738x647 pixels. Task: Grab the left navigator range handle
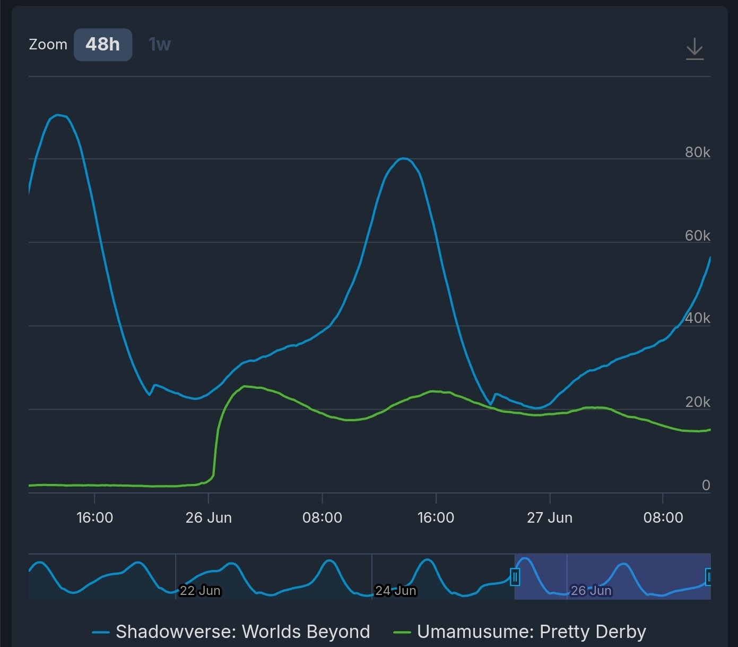click(515, 576)
